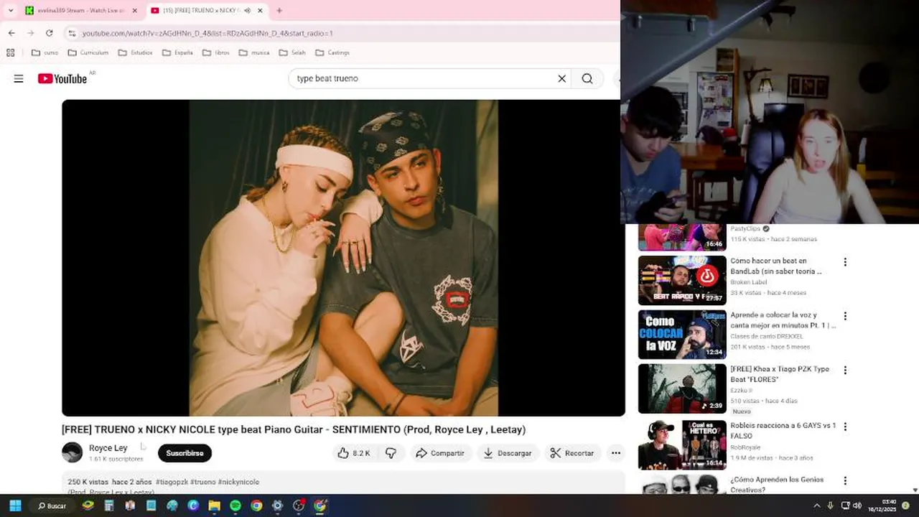Screen dimensions: 919x517
Task: Open the BandLab beat tutorial thumbnail
Action: click(682, 281)
